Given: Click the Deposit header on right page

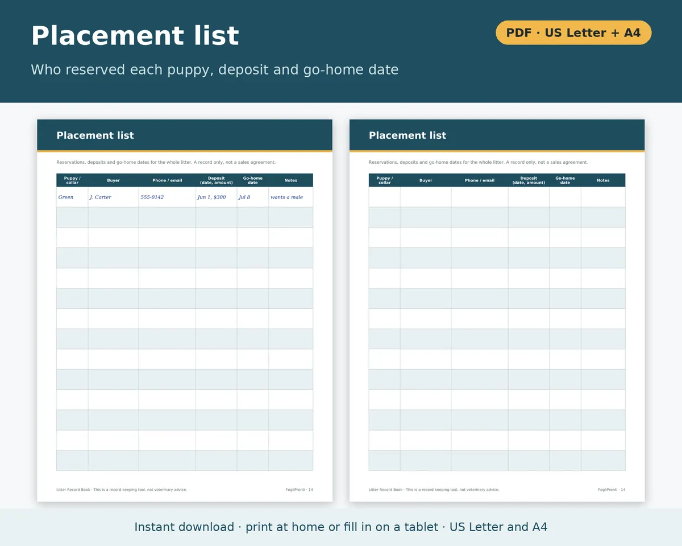Looking at the screenshot, I should pos(529,180).
